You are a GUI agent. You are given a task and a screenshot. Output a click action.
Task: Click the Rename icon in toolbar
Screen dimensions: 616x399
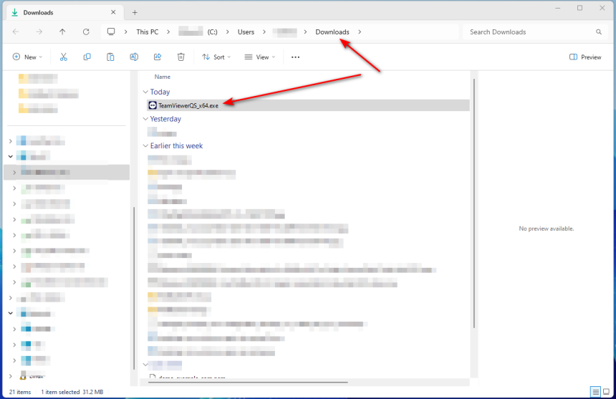134,57
